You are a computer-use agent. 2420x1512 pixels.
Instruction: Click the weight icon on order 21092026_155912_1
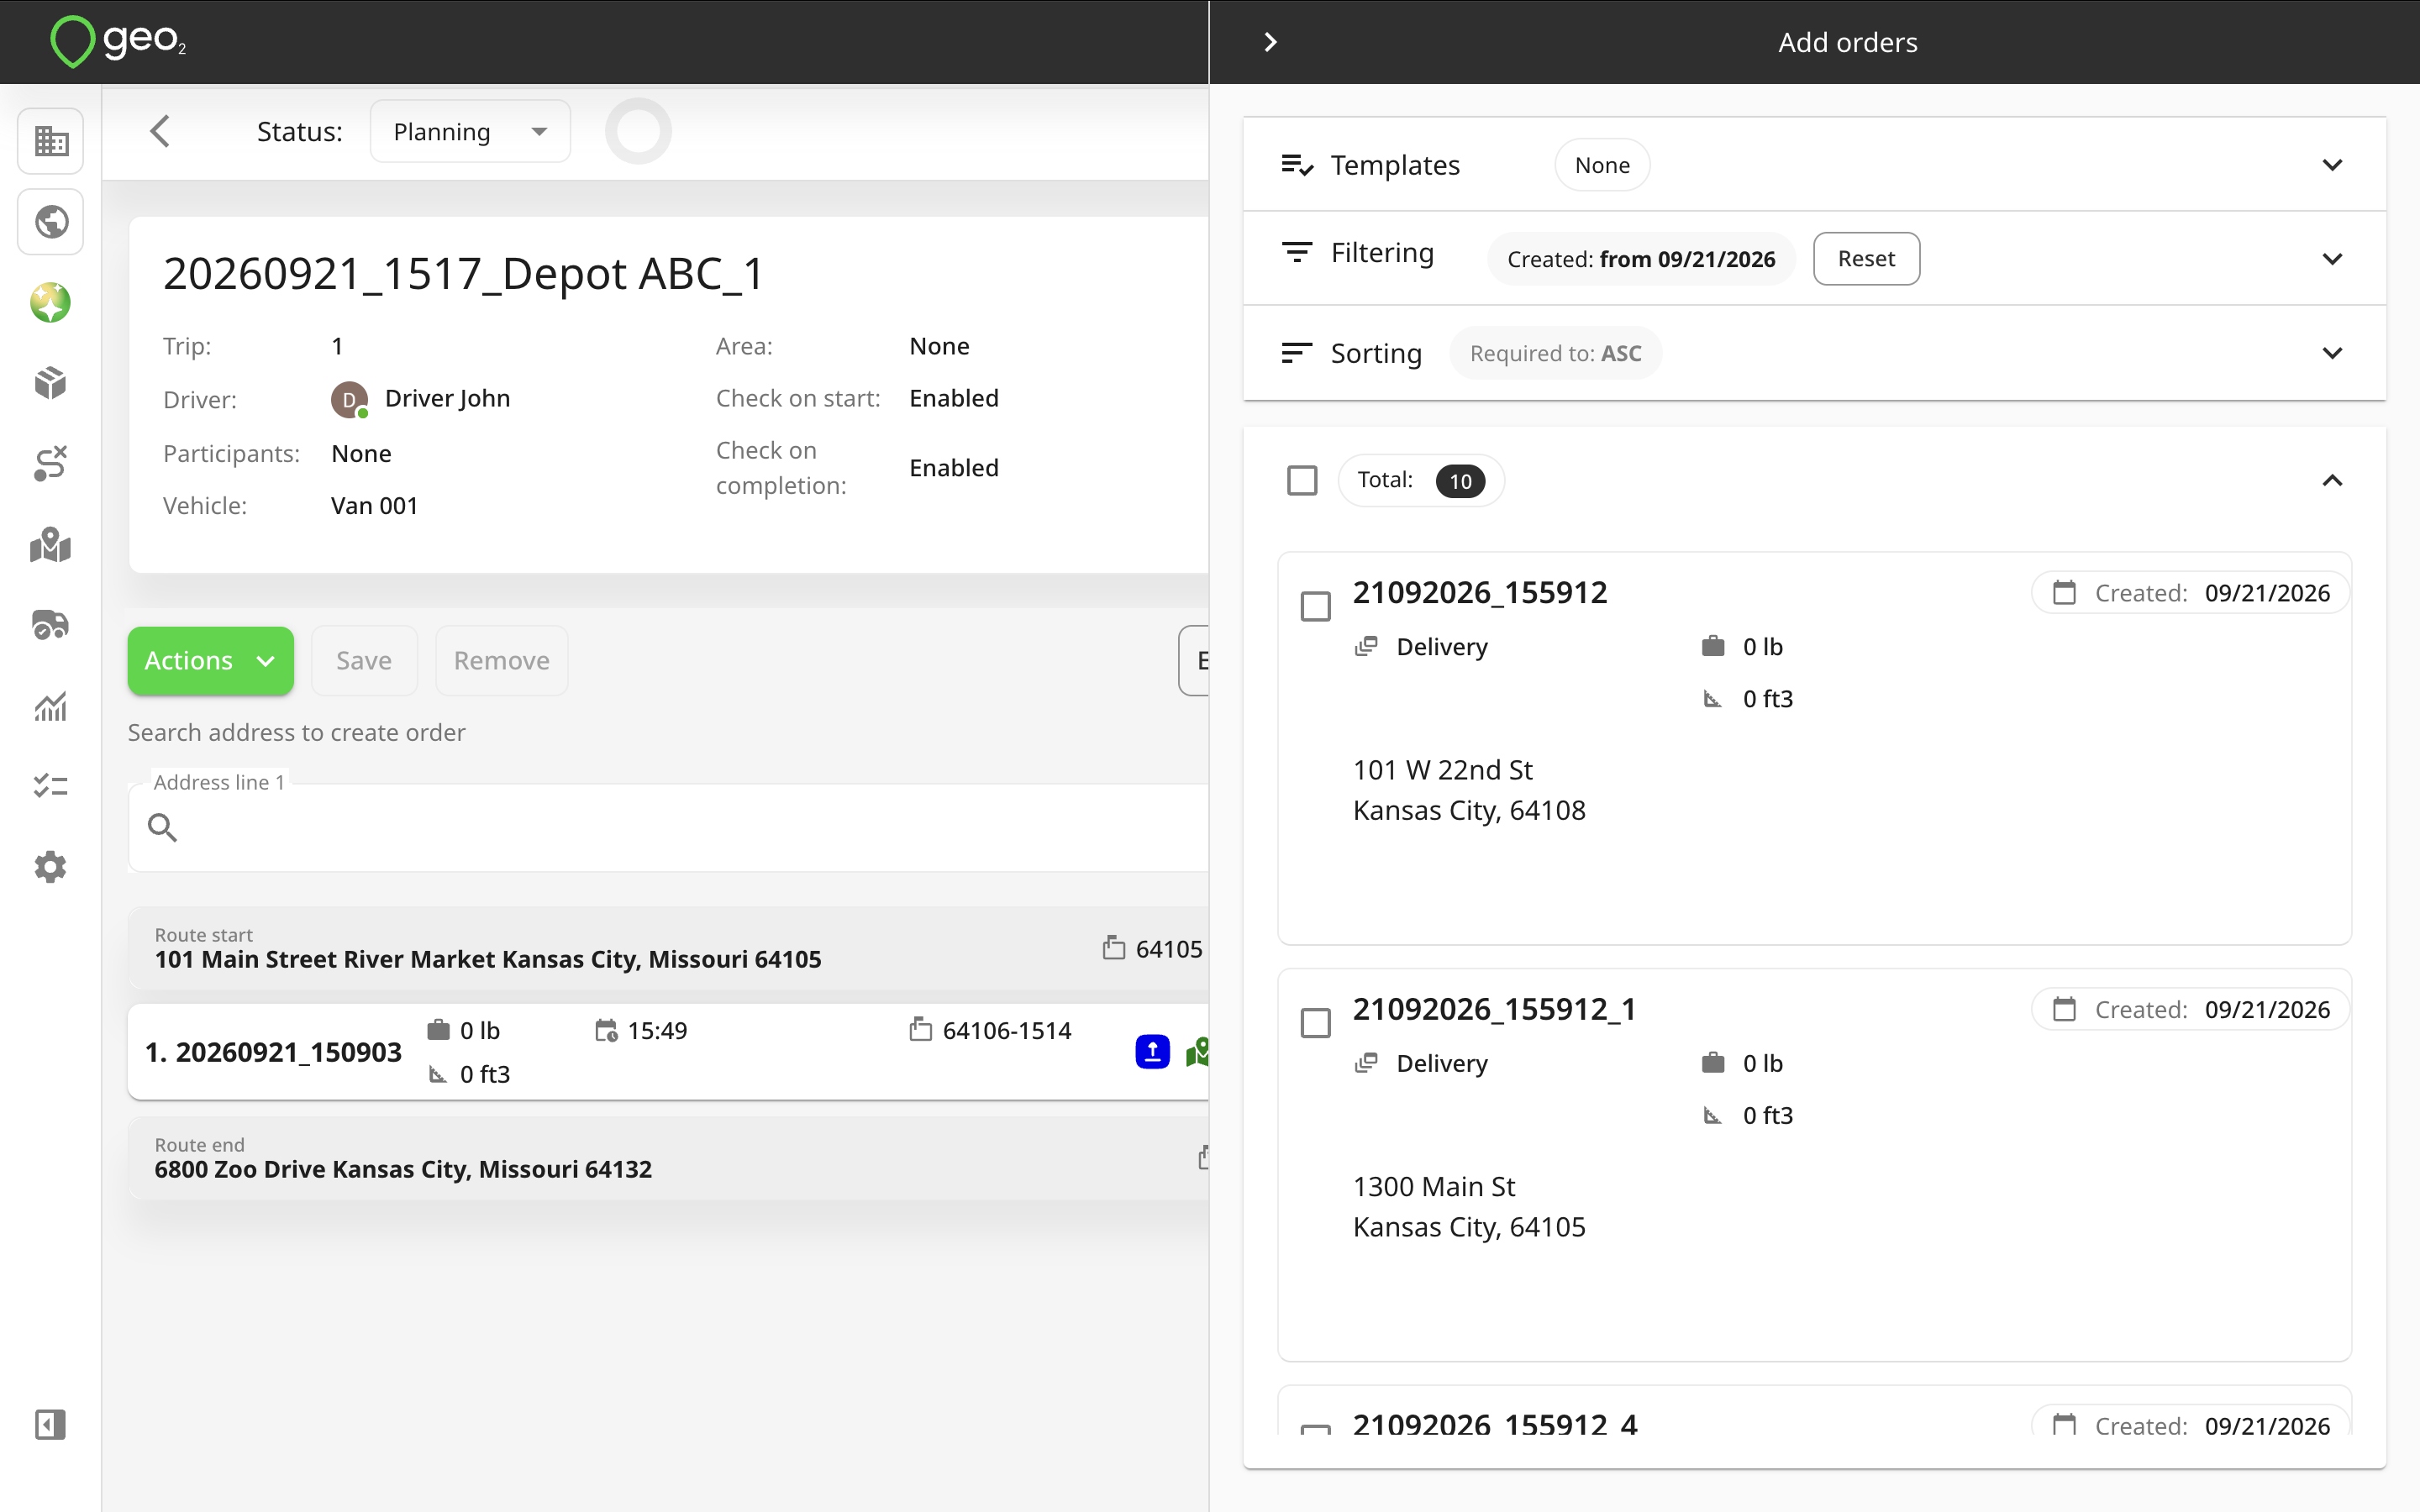1713,1063
